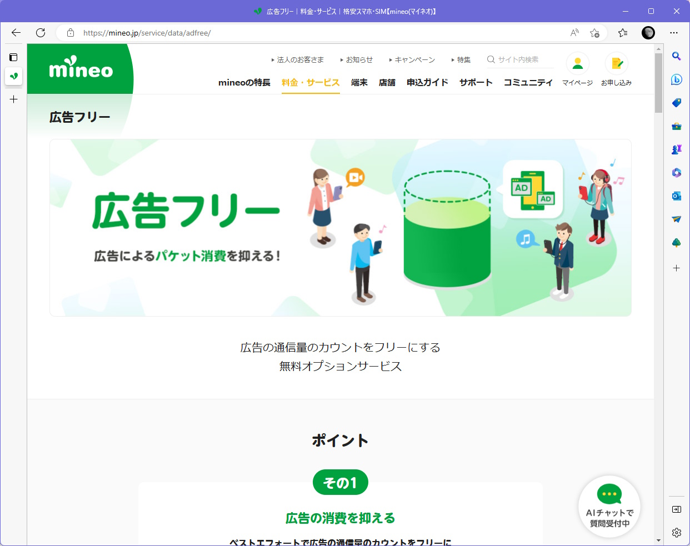Open the Favorites list

click(623, 33)
